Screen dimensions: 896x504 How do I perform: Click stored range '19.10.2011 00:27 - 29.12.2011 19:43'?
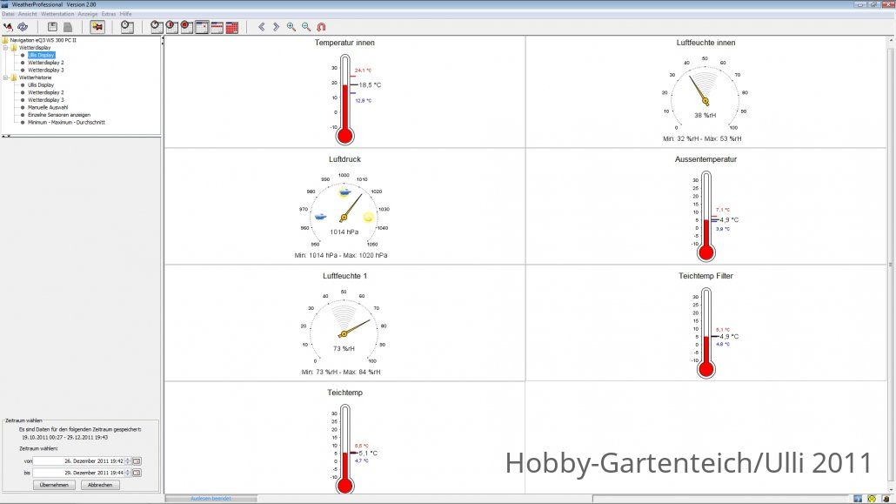(x=64, y=437)
